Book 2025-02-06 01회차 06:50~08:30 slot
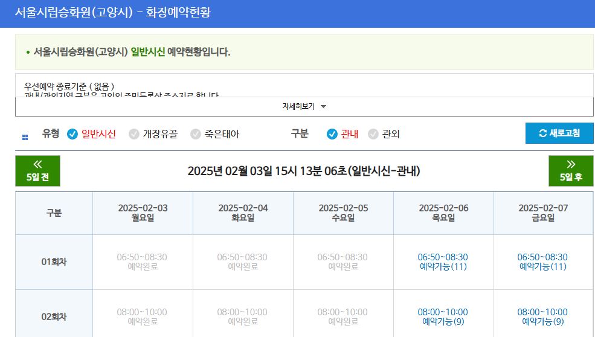Image resolution: width=595 pixels, height=337 pixels. [443, 262]
